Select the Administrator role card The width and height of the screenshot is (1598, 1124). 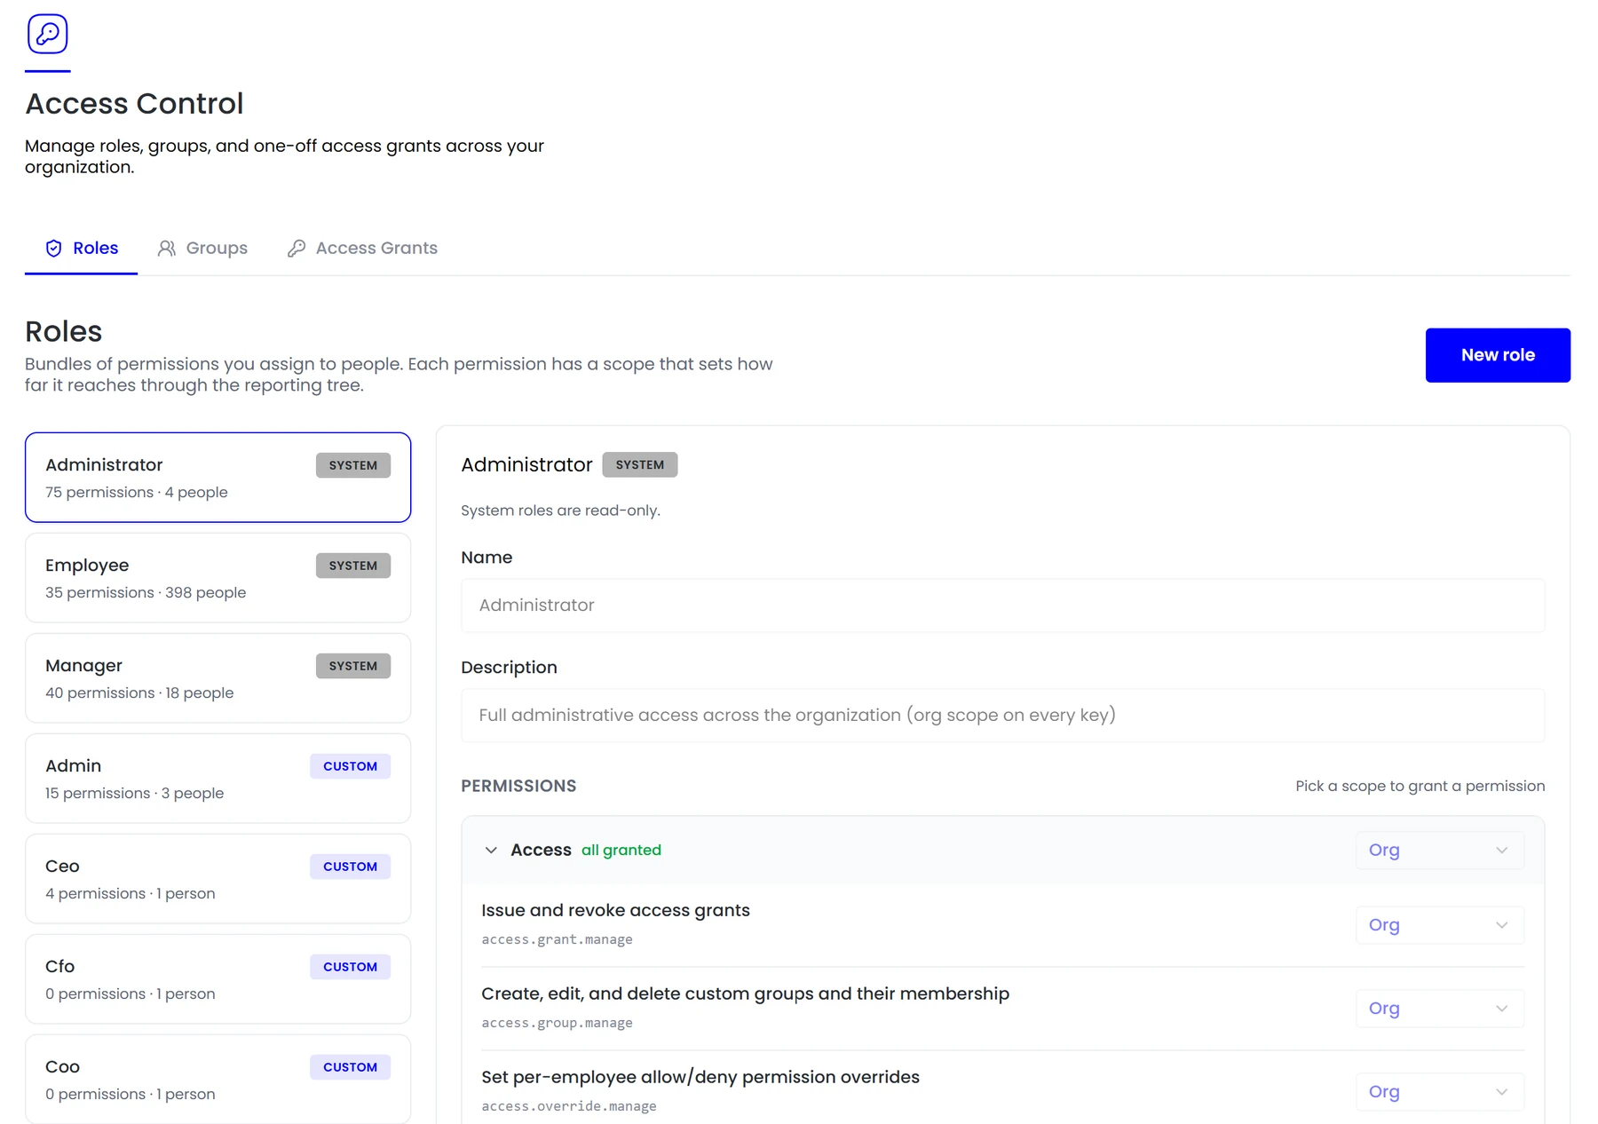(218, 478)
